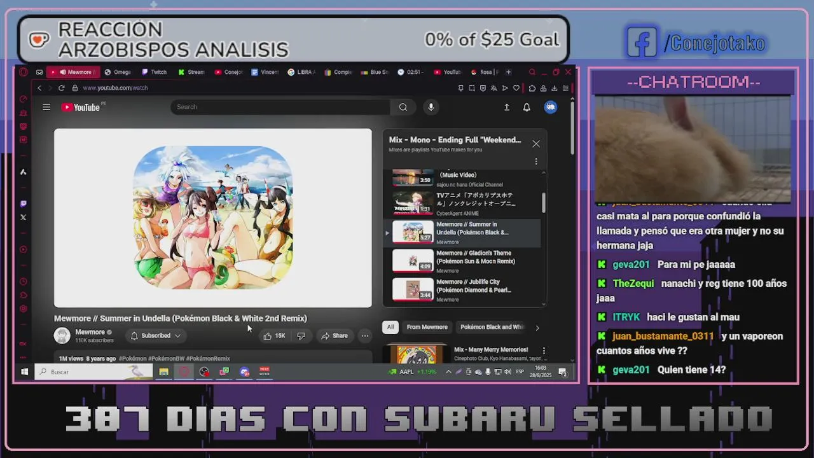Go back with the browser back arrow
Viewport: 814px width, 458px height.
point(39,88)
